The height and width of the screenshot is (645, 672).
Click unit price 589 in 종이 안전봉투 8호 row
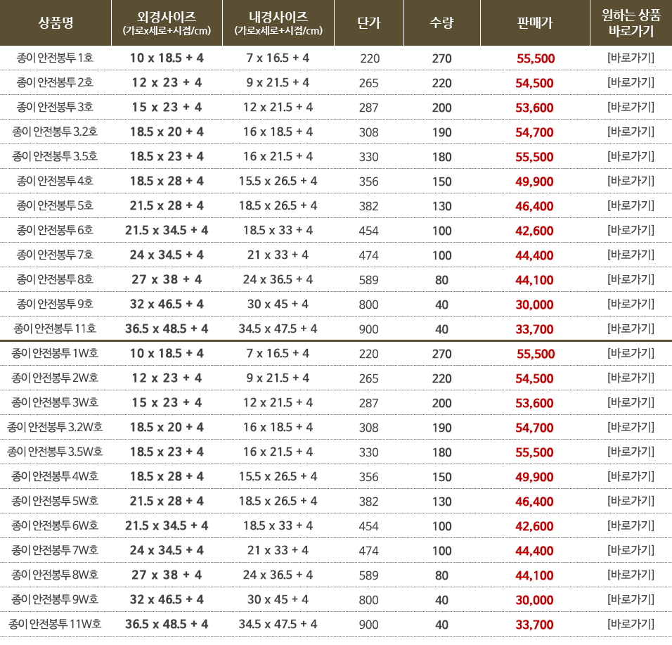[368, 280]
